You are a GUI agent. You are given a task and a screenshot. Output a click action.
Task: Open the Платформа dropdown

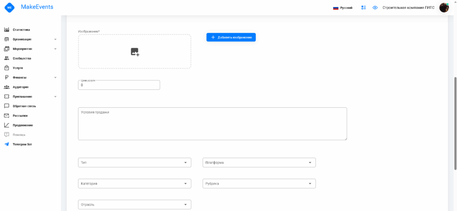[259, 163]
